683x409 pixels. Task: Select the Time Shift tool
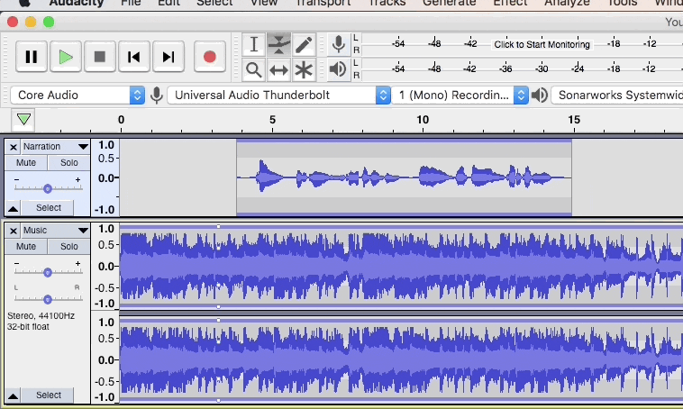point(279,69)
